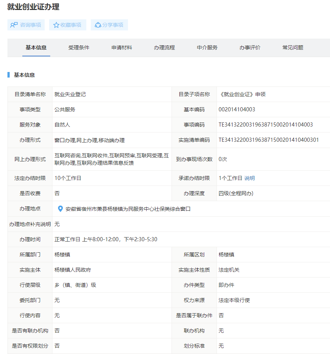330x354 pixels.
Task: Click the blue location pin icon
Action: (60, 209)
